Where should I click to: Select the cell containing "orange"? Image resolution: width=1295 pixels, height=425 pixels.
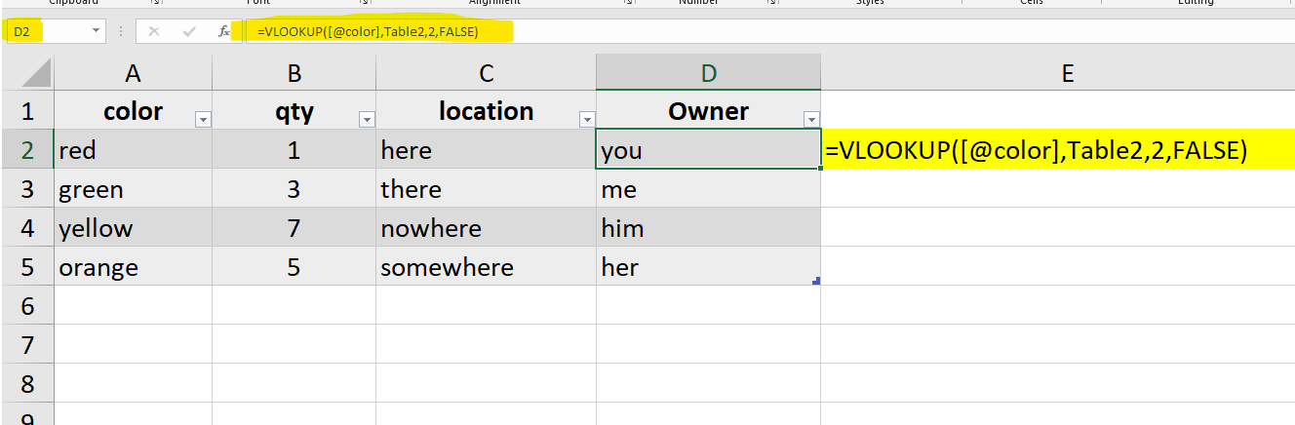[133, 266]
